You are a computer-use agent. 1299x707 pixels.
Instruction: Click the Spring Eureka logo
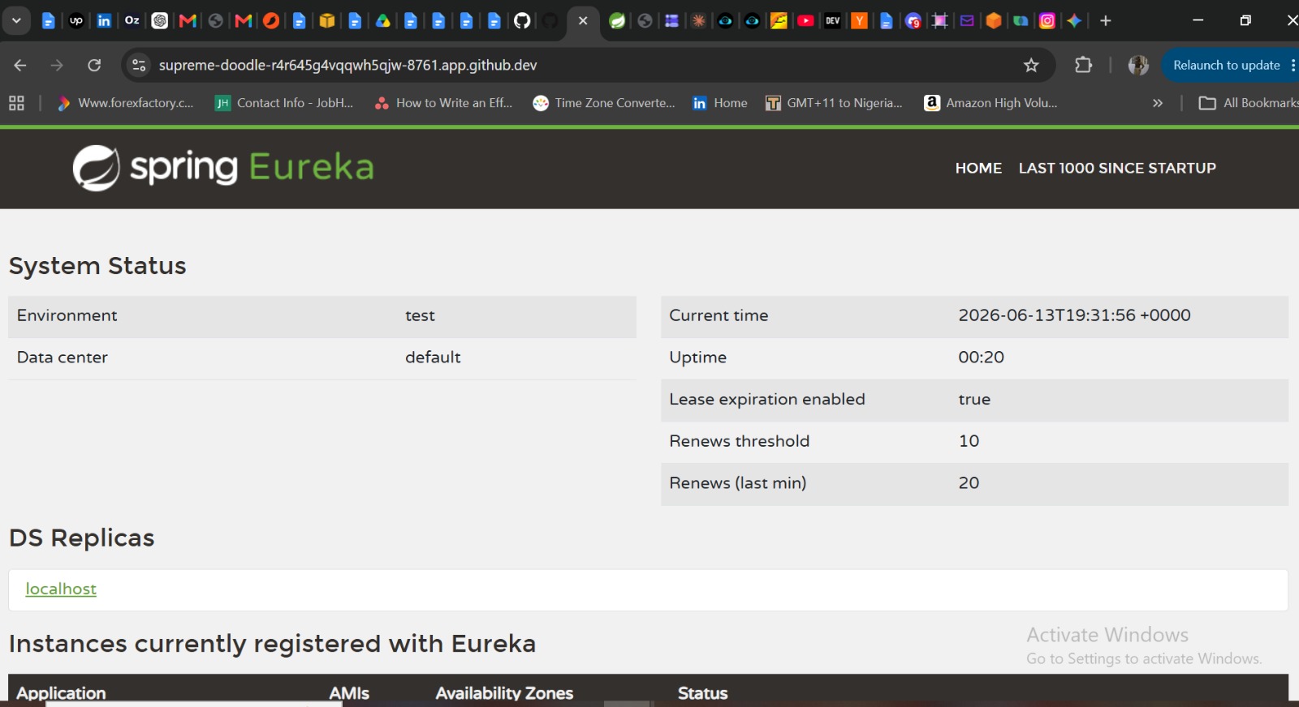click(x=223, y=168)
